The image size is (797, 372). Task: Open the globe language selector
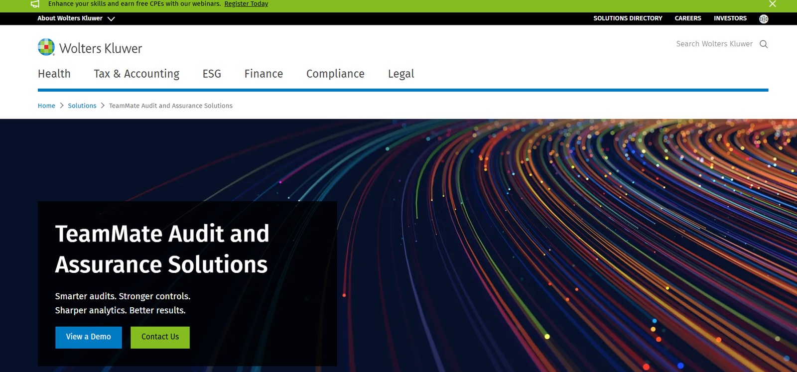click(764, 19)
